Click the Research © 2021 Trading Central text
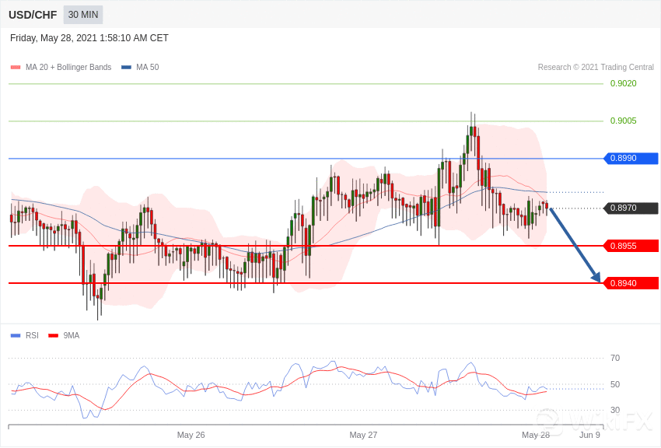The width and height of the screenshot is (661, 448). pyautogui.click(x=596, y=68)
